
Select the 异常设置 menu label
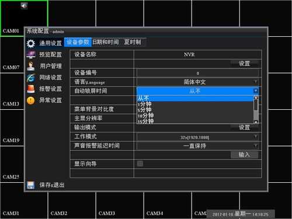point(50,100)
